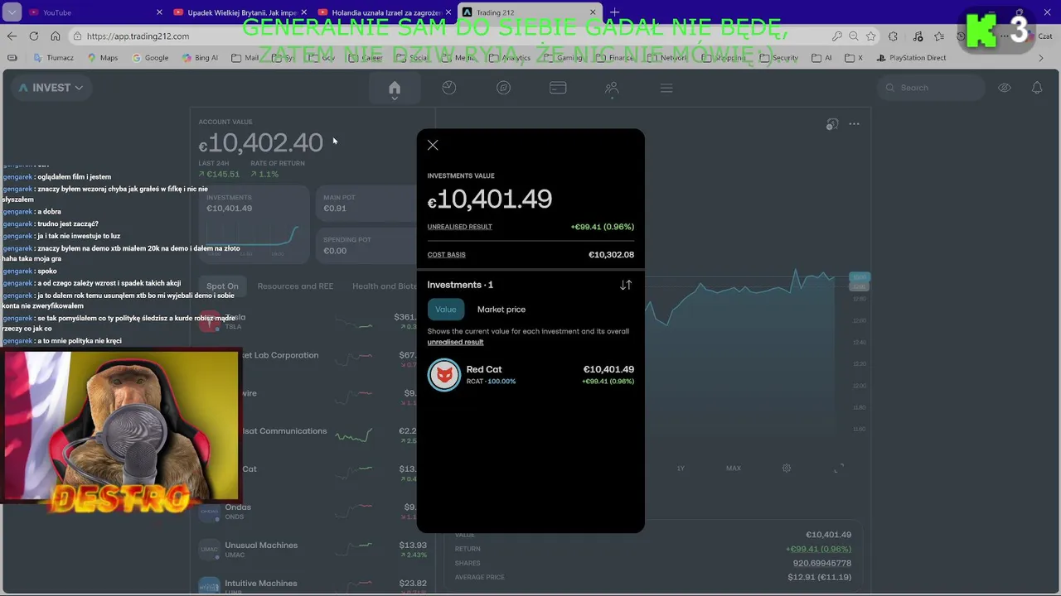Reload the page
Image resolution: width=1061 pixels, height=596 pixels.
(33, 36)
